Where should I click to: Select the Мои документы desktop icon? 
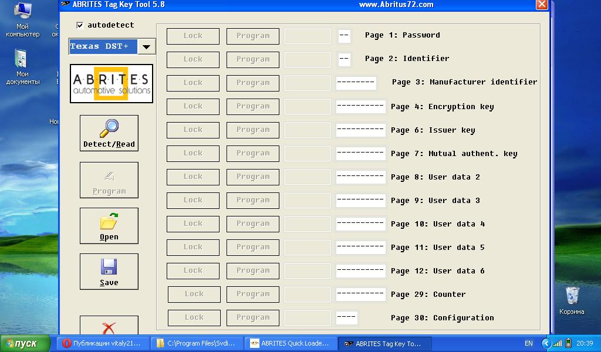(x=23, y=67)
